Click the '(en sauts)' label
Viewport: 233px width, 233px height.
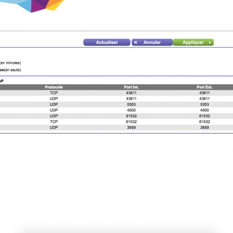pyautogui.click(x=13, y=70)
